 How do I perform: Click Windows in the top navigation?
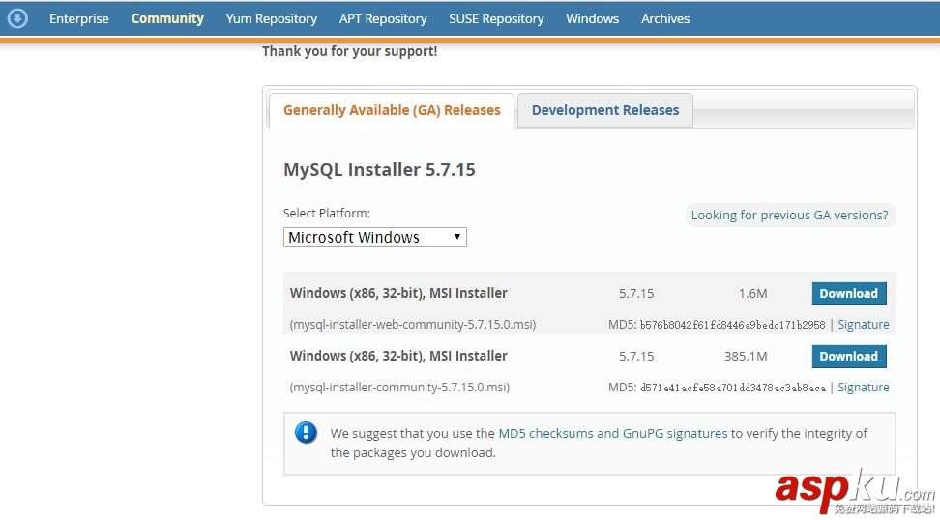pyautogui.click(x=593, y=18)
